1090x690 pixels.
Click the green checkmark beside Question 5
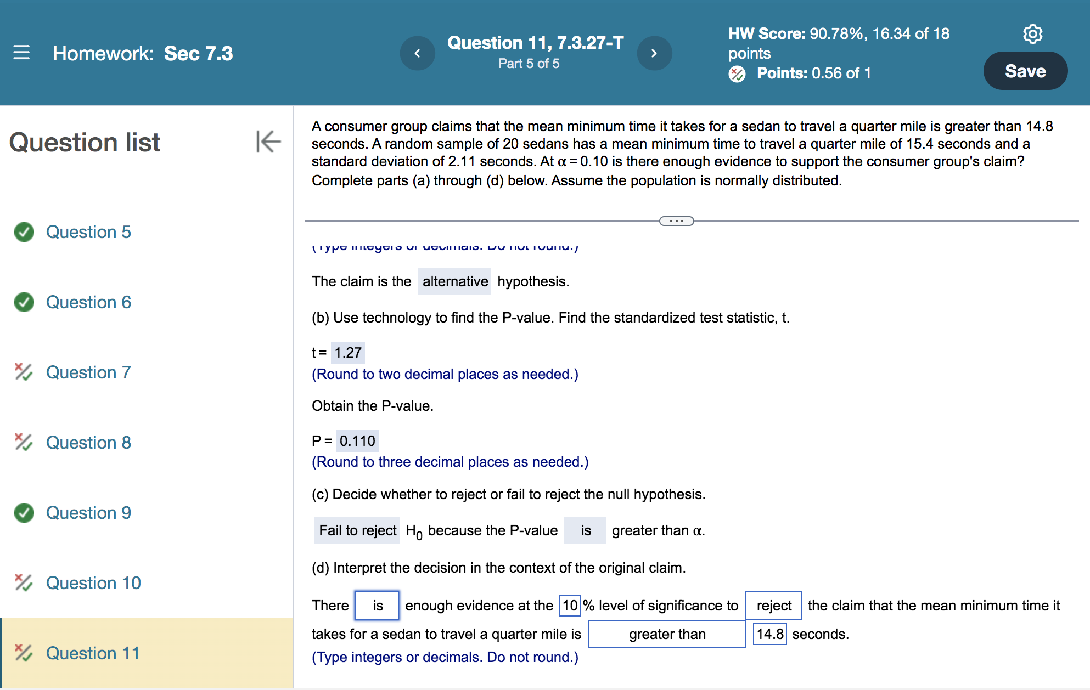[23, 232]
